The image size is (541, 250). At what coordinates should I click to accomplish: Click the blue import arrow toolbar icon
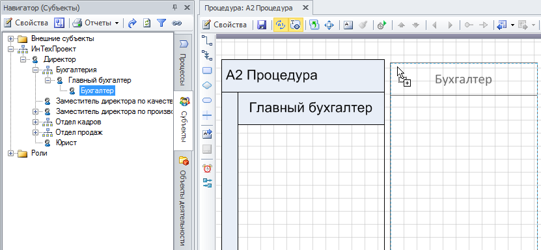(501, 25)
